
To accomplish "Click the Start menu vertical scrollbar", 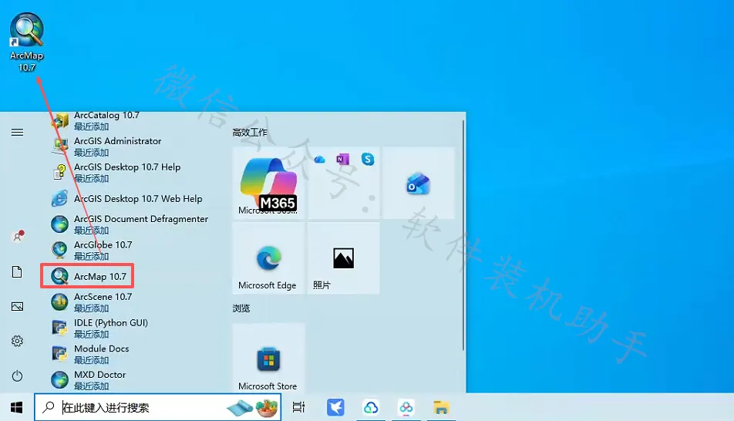I will pyautogui.click(x=463, y=234).
